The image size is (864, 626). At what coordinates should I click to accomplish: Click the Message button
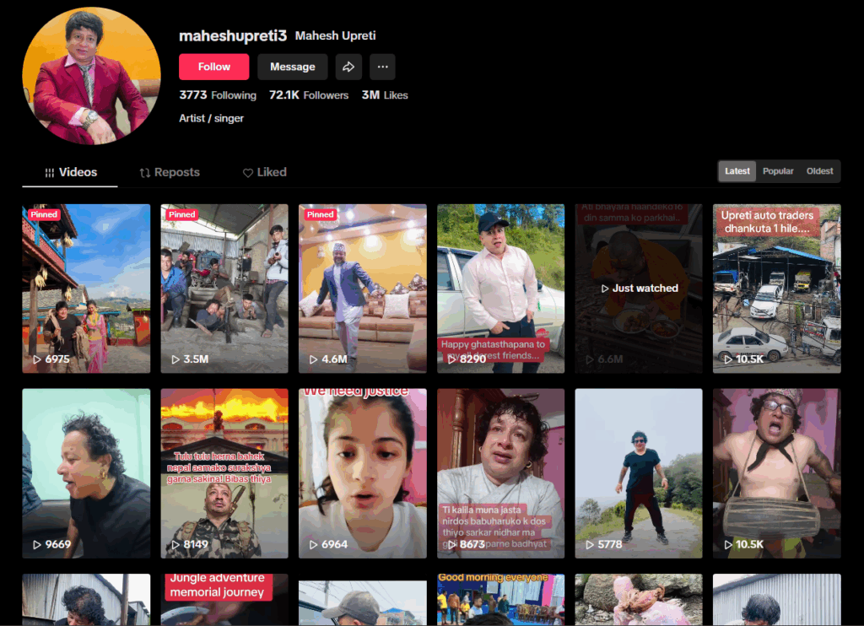click(x=292, y=67)
